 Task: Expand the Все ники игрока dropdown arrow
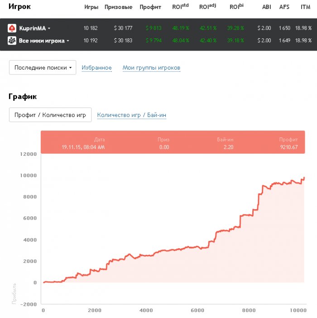point(68,41)
